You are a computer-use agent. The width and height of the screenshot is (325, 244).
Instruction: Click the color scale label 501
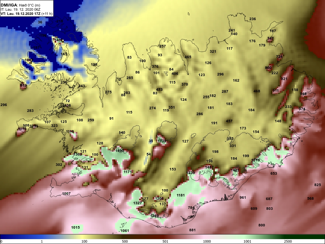tap(165, 241)
